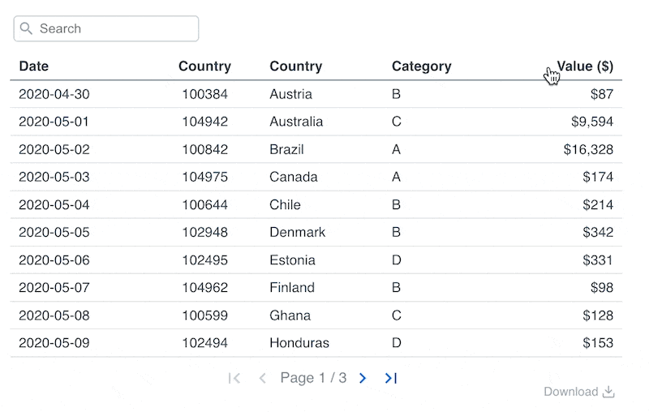Click the 2020-05-02 date cell

(x=54, y=149)
